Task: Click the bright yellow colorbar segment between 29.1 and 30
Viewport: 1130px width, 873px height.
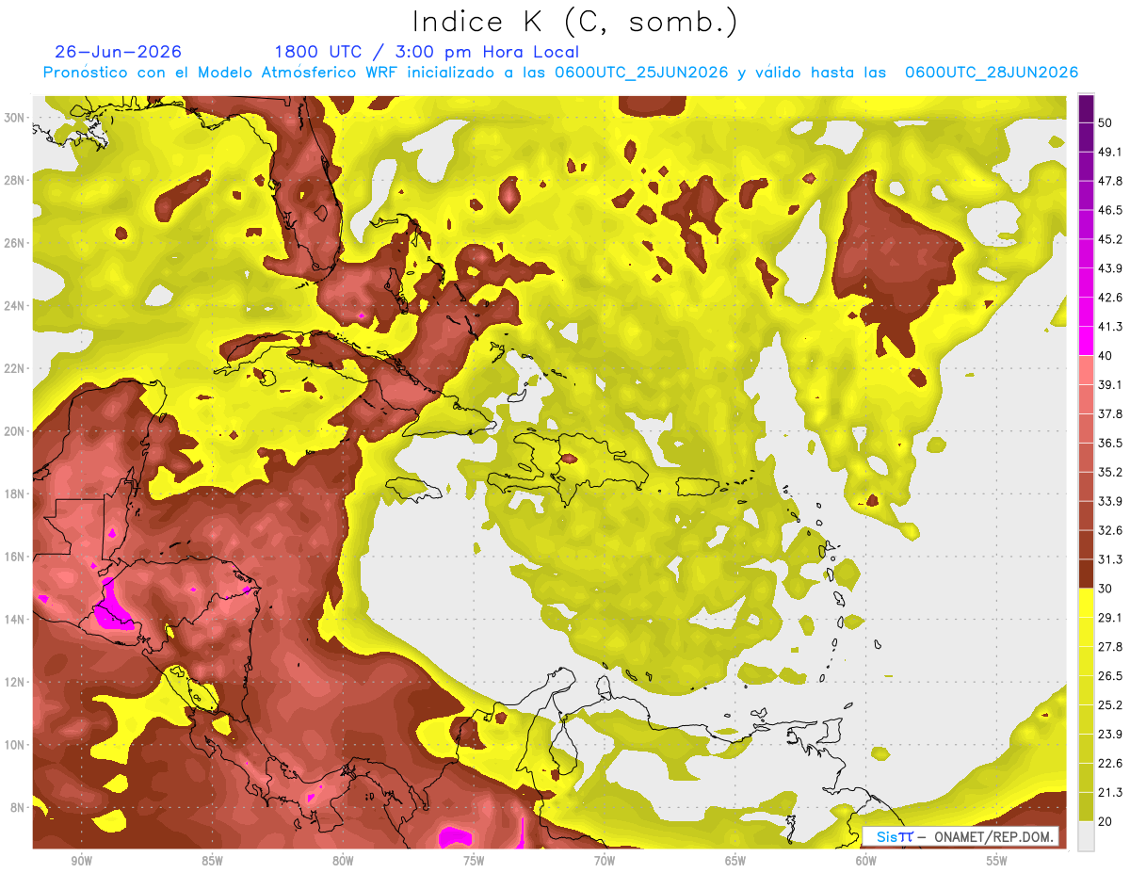Action: click(1086, 603)
